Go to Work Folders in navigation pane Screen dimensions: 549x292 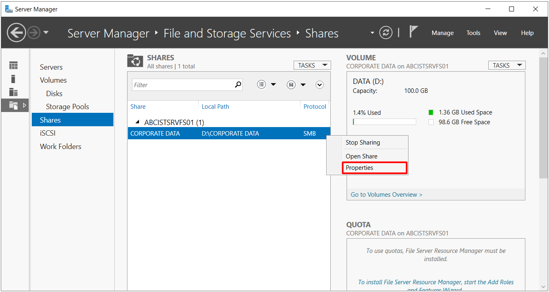[x=61, y=147]
